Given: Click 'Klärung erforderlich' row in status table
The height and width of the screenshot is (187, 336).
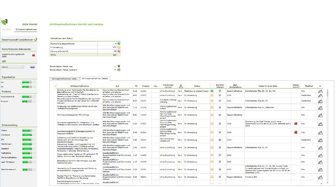Looking at the screenshot, I should pyautogui.click(x=85, y=51).
